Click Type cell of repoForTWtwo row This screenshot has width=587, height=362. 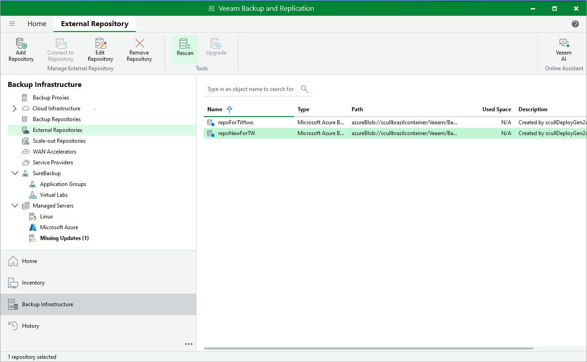[321, 122]
